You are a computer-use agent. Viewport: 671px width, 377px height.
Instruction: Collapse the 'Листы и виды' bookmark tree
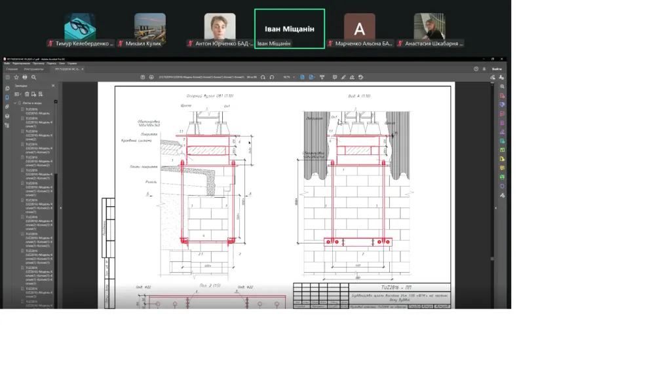pos(16,103)
